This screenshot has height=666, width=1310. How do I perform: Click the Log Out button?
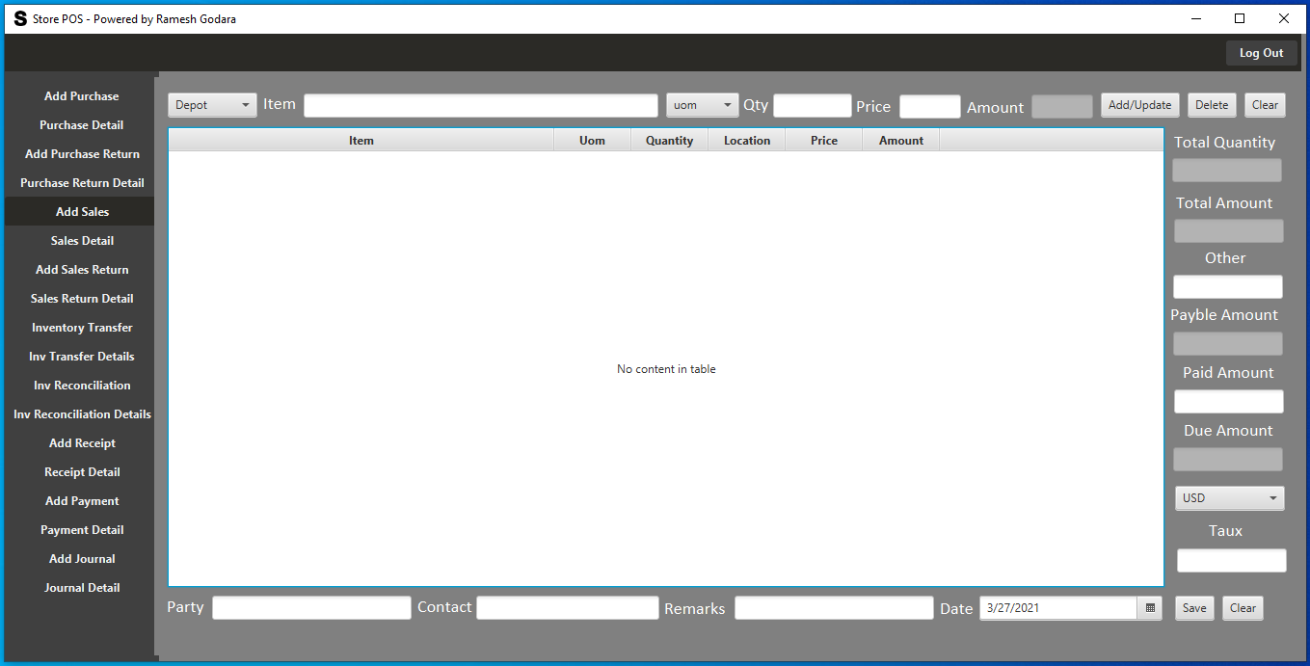(x=1261, y=53)
